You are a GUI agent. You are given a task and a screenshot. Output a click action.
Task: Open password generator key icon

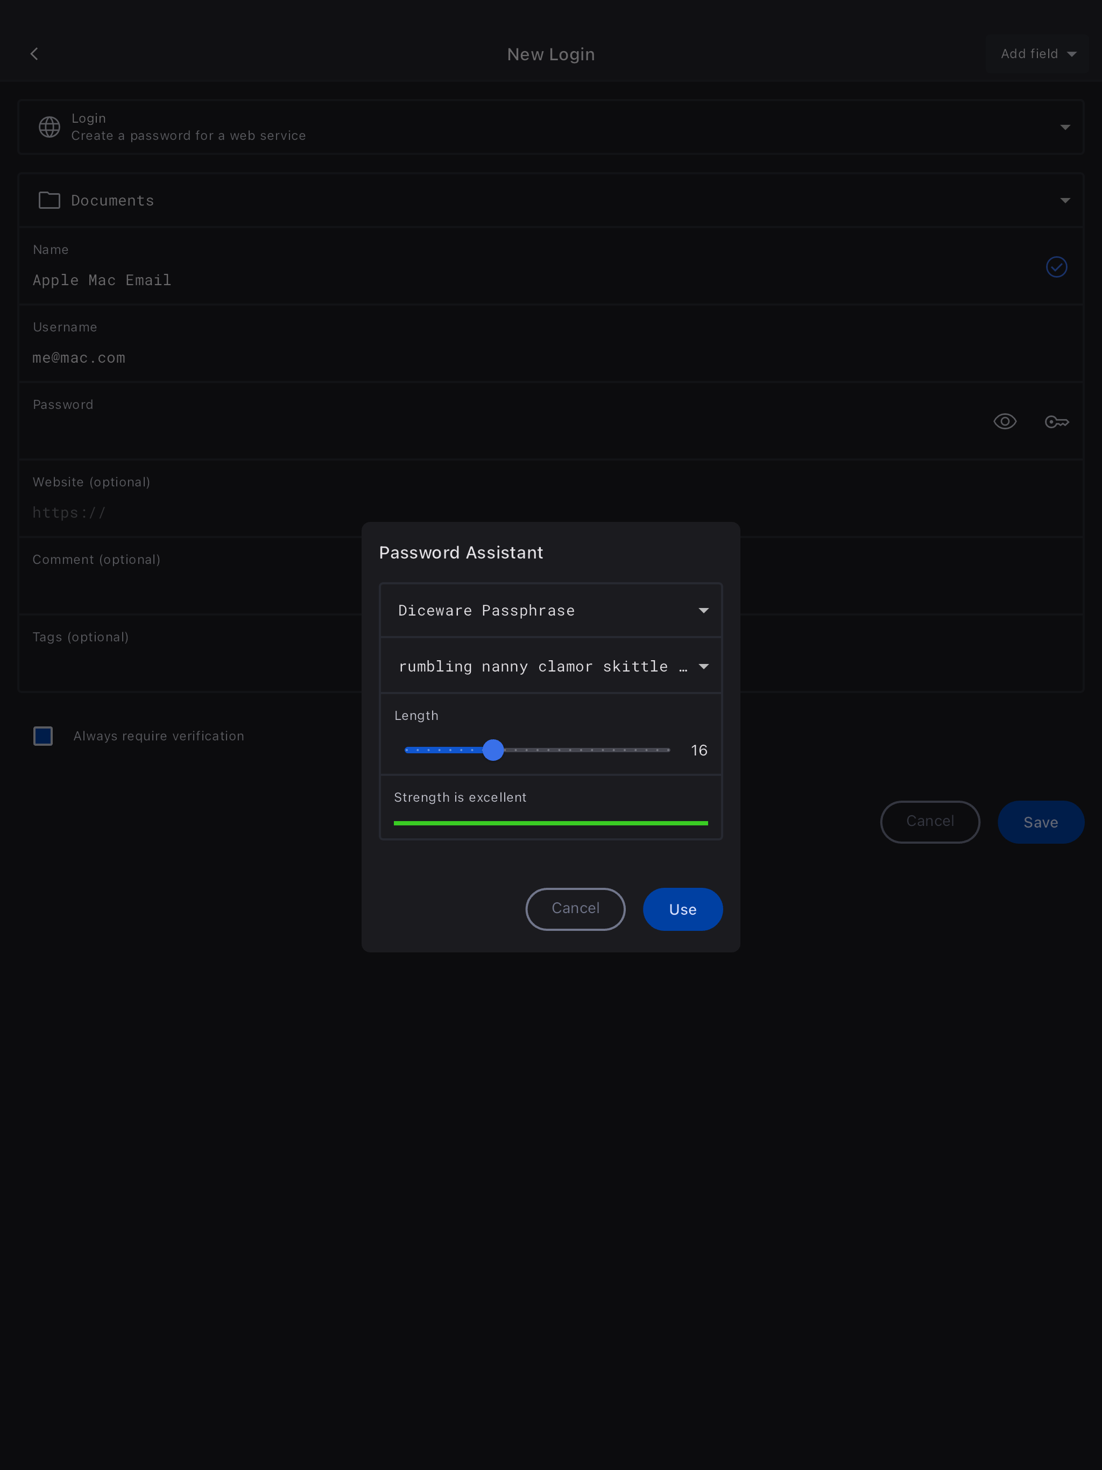pyautogui.click(x=1056, y=421)
